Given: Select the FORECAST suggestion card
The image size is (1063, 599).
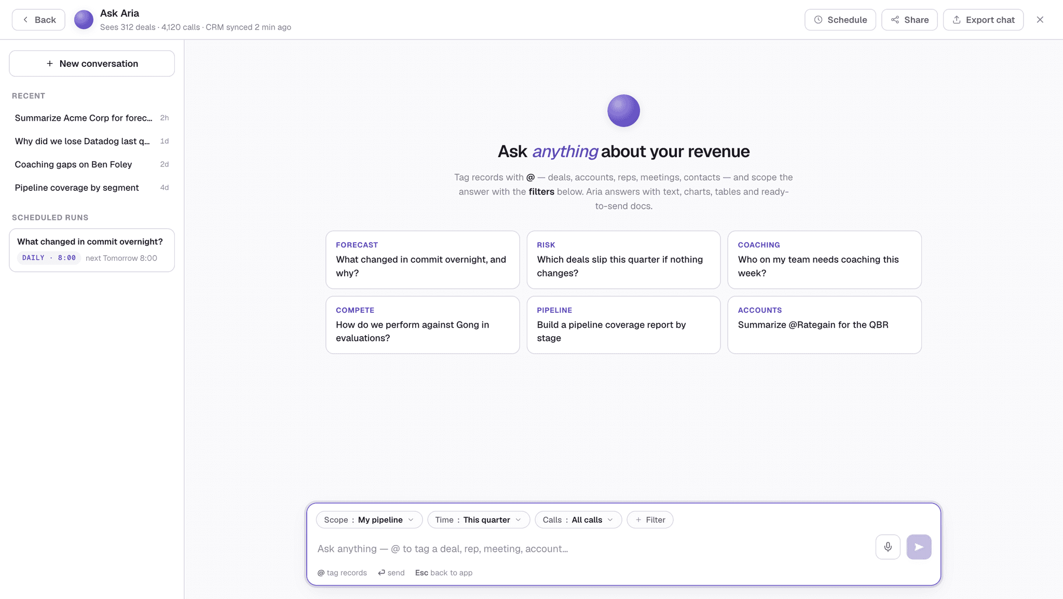Looking at the screenshot, I should tap(423, 260).
